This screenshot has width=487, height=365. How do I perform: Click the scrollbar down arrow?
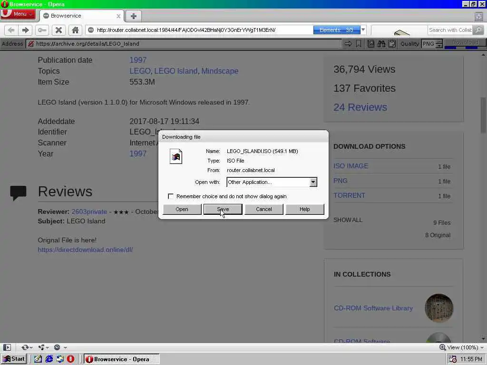[483, 338]
